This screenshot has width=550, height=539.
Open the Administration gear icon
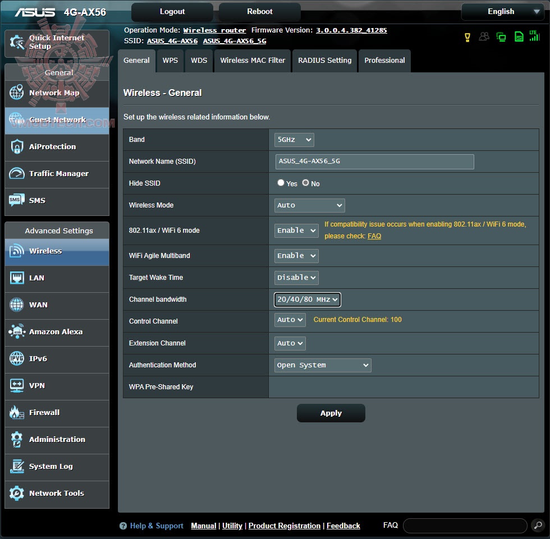(16, 439)
